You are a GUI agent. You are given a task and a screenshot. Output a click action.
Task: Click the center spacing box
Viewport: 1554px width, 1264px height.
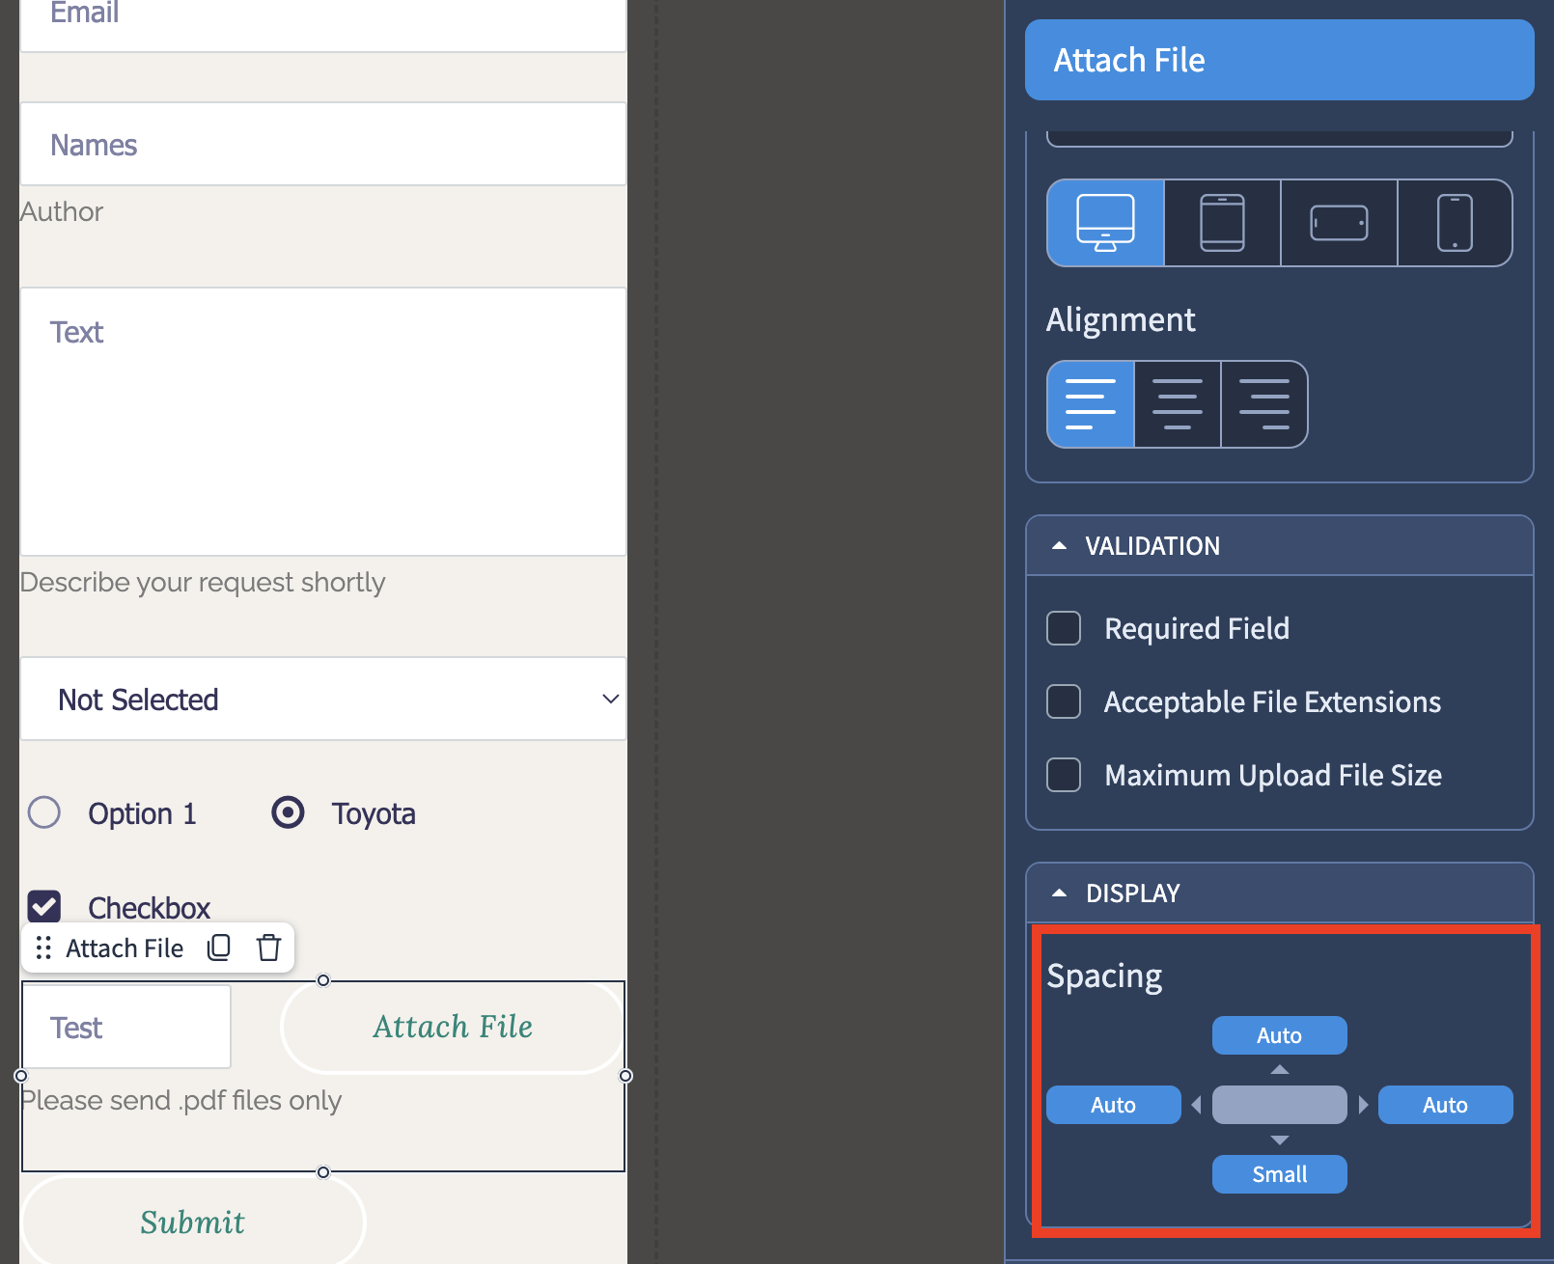click(x=1280, y=1105)
